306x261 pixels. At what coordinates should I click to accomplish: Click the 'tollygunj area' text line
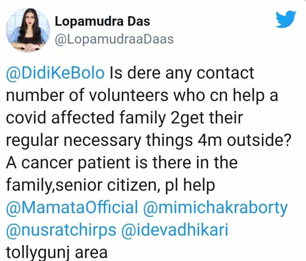pyautogui.click(x=57, y=252)
